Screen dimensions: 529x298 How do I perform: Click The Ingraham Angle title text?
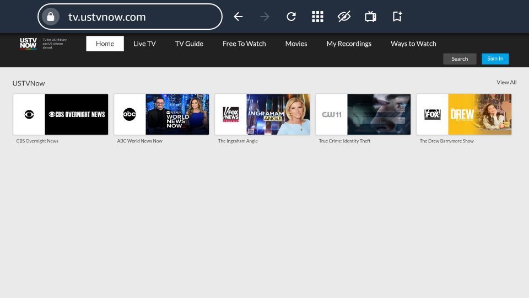point(238,141)
